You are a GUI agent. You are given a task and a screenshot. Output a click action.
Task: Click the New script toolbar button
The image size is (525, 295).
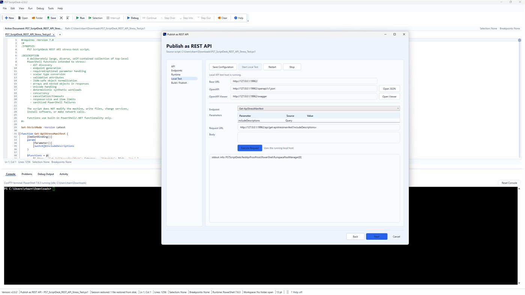pos(9,18)
